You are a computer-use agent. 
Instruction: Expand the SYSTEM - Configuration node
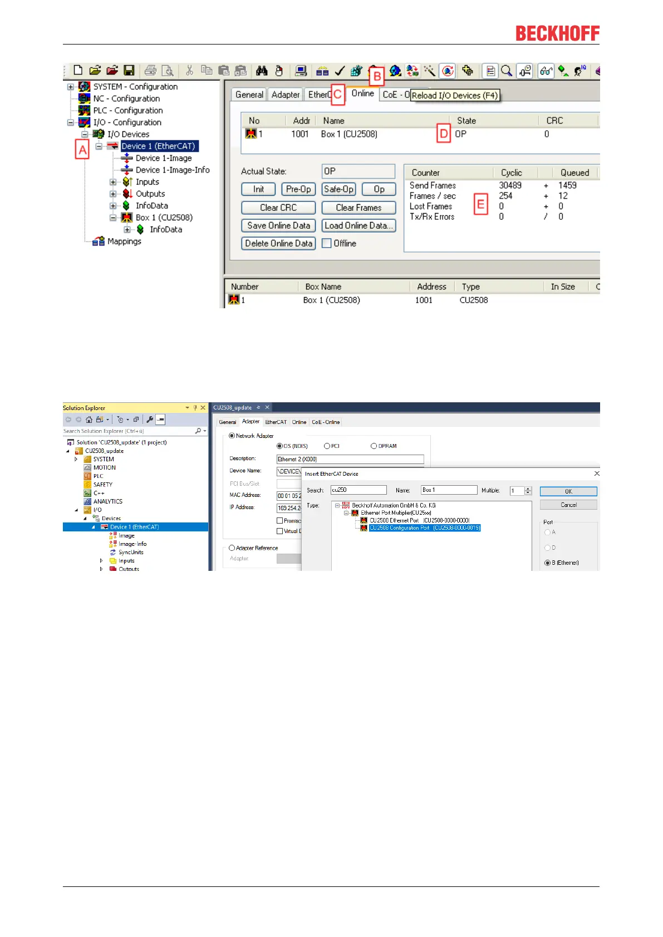[x=71, y=87]
